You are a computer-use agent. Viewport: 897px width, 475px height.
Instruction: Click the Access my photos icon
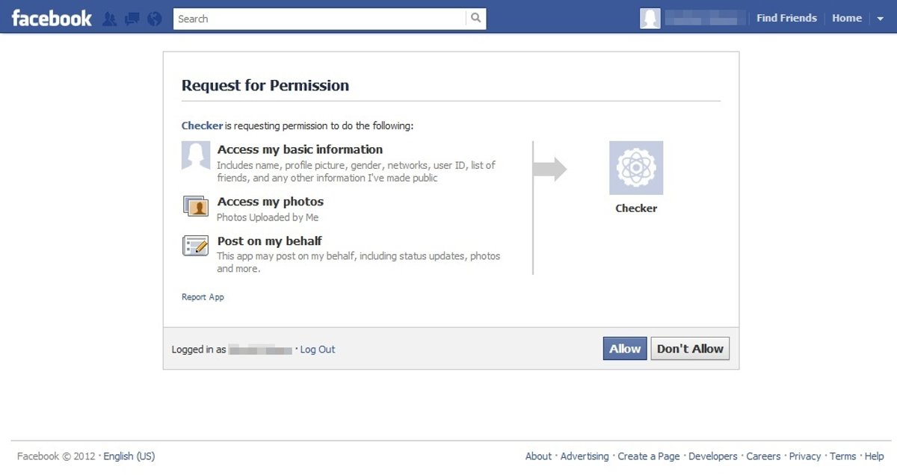[196, 207]
